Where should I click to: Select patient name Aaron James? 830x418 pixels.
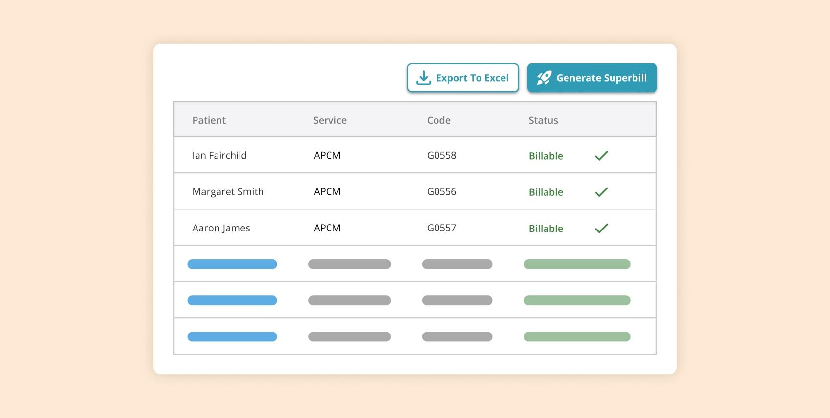(x=221, y=228)
